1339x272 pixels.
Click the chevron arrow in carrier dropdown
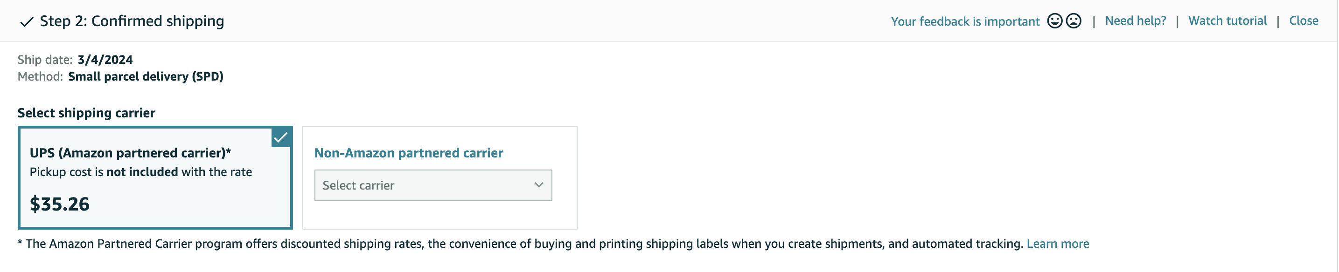click(538, 185)
